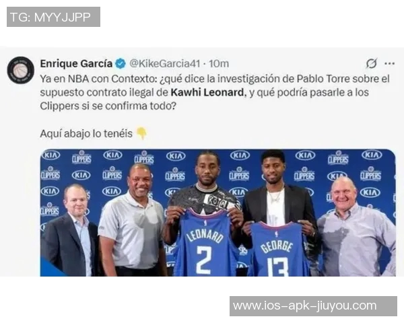Open the Enrique García display name
The image size is (404, 323).
pyautogui.click(x=76, y=63)
